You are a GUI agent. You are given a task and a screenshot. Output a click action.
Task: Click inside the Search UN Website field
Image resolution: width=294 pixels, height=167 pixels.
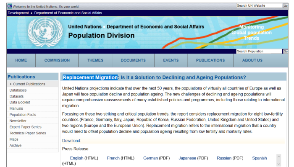pyautogui.click(x=259, y=5)
